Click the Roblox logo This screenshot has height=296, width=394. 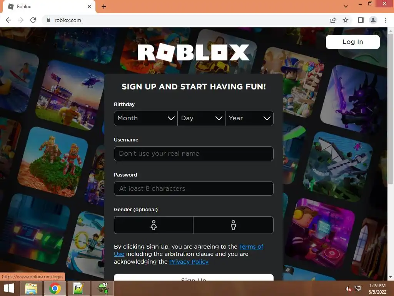coord(194,52)
